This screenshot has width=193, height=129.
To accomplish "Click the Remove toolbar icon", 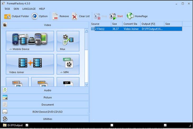I will click(55, 16).
